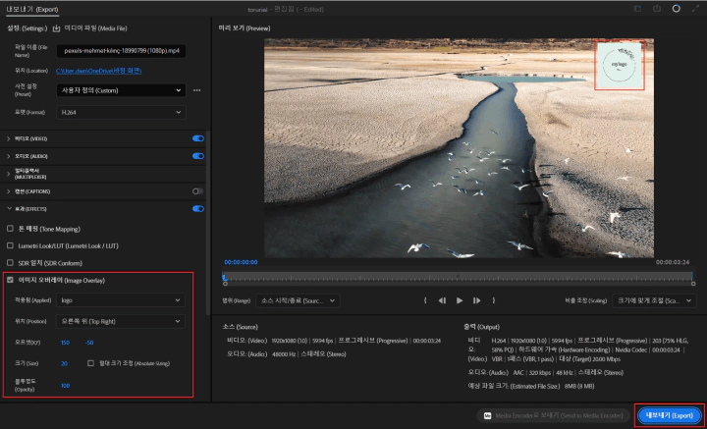Open the Position Top Right dropdown
707x429 pixels.
point(121,321)
